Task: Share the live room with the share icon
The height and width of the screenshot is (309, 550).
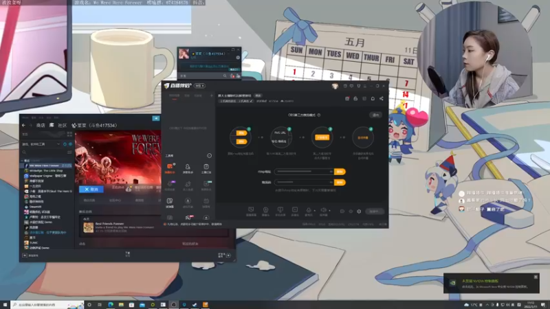Action: 382,99
